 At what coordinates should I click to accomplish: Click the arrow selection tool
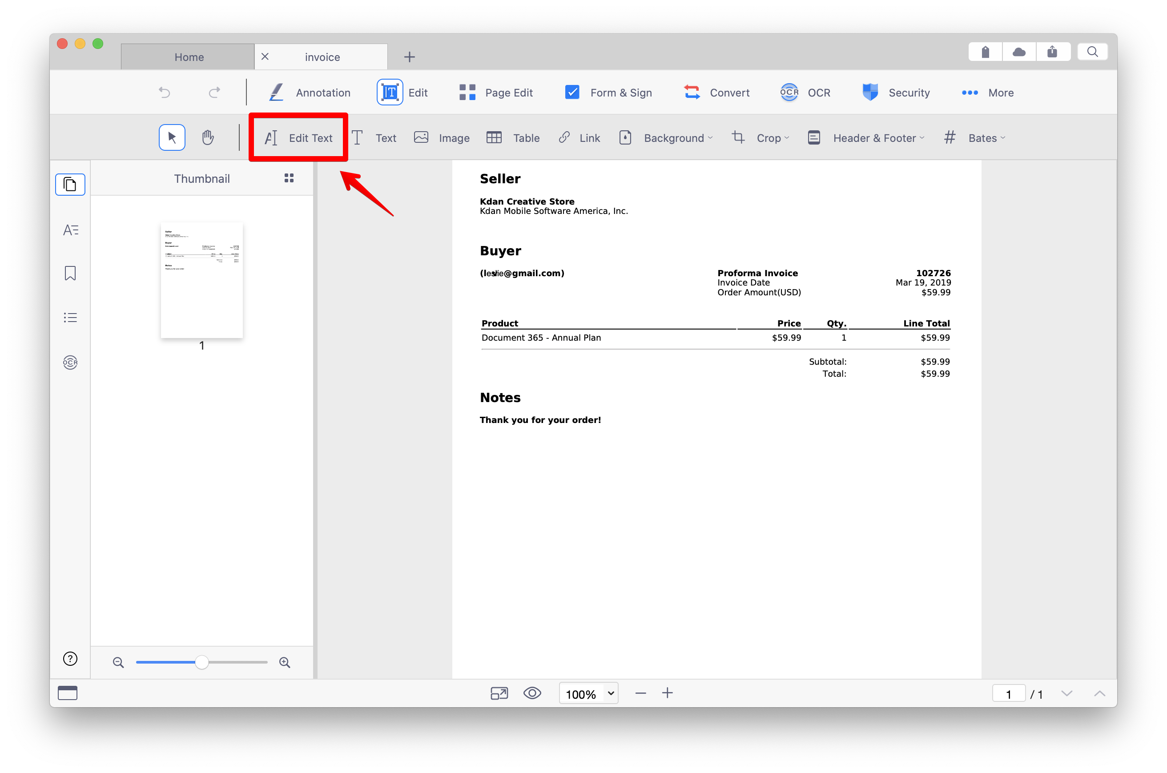coord(172,137)
